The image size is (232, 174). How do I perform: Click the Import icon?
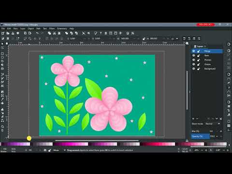coord(25,33)
